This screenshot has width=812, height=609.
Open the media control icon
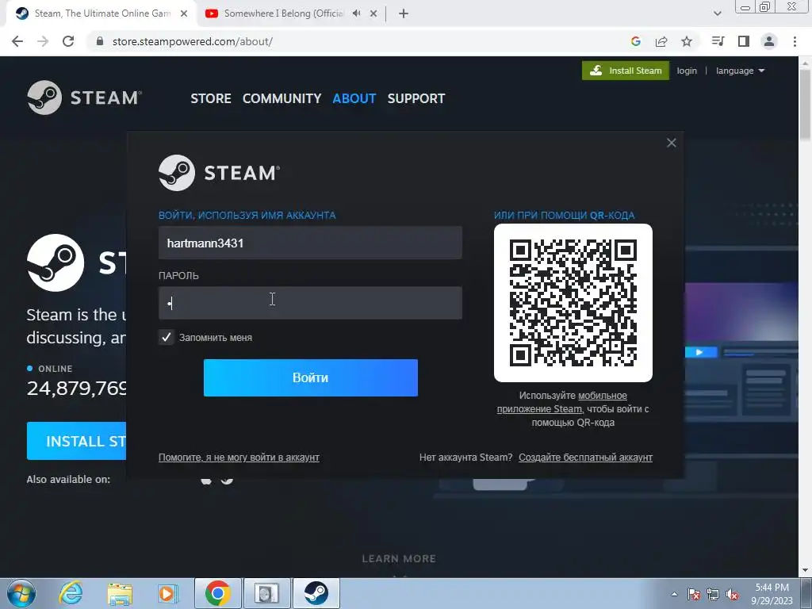[x=718, y=41]
